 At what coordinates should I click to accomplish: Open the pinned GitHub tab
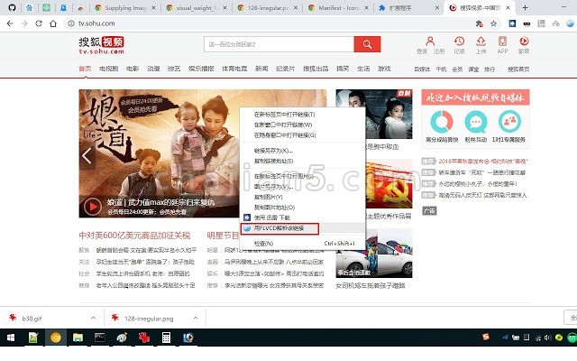coord(12,7)
